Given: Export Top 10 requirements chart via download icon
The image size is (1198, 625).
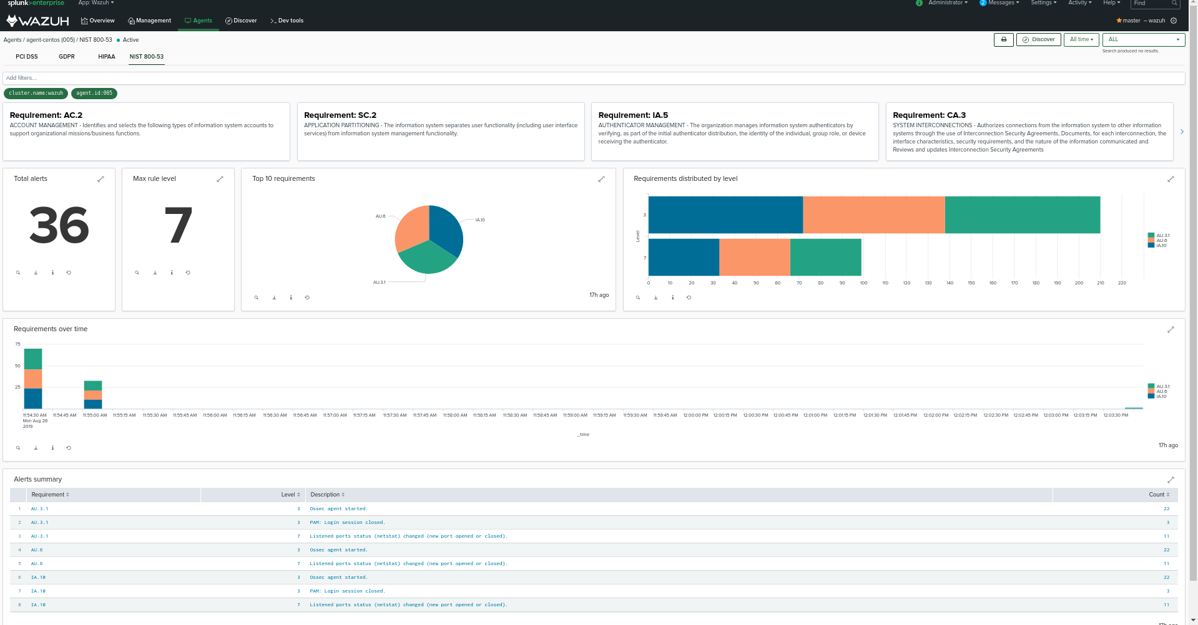Looking at the screenshot, I should coord(273,298).
